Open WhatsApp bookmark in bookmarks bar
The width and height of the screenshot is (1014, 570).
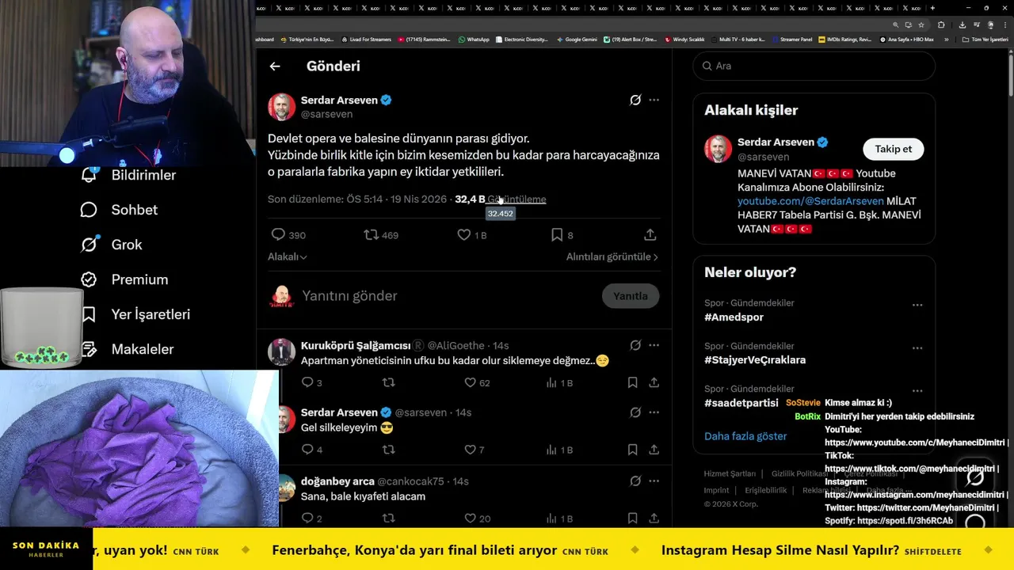pyautogui.click(x=474, y=40)
